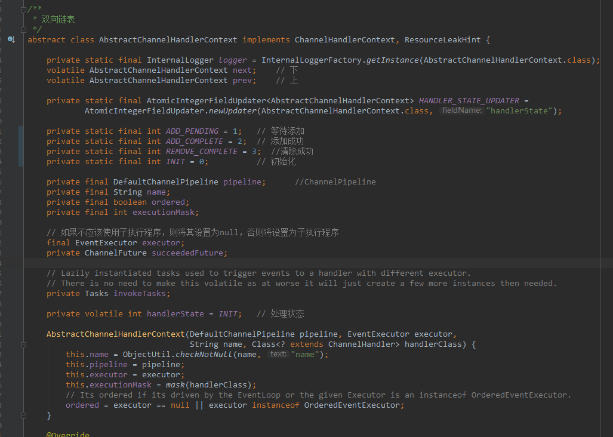
Task: Click the italic "logger" field name
Action: [233, 60]
